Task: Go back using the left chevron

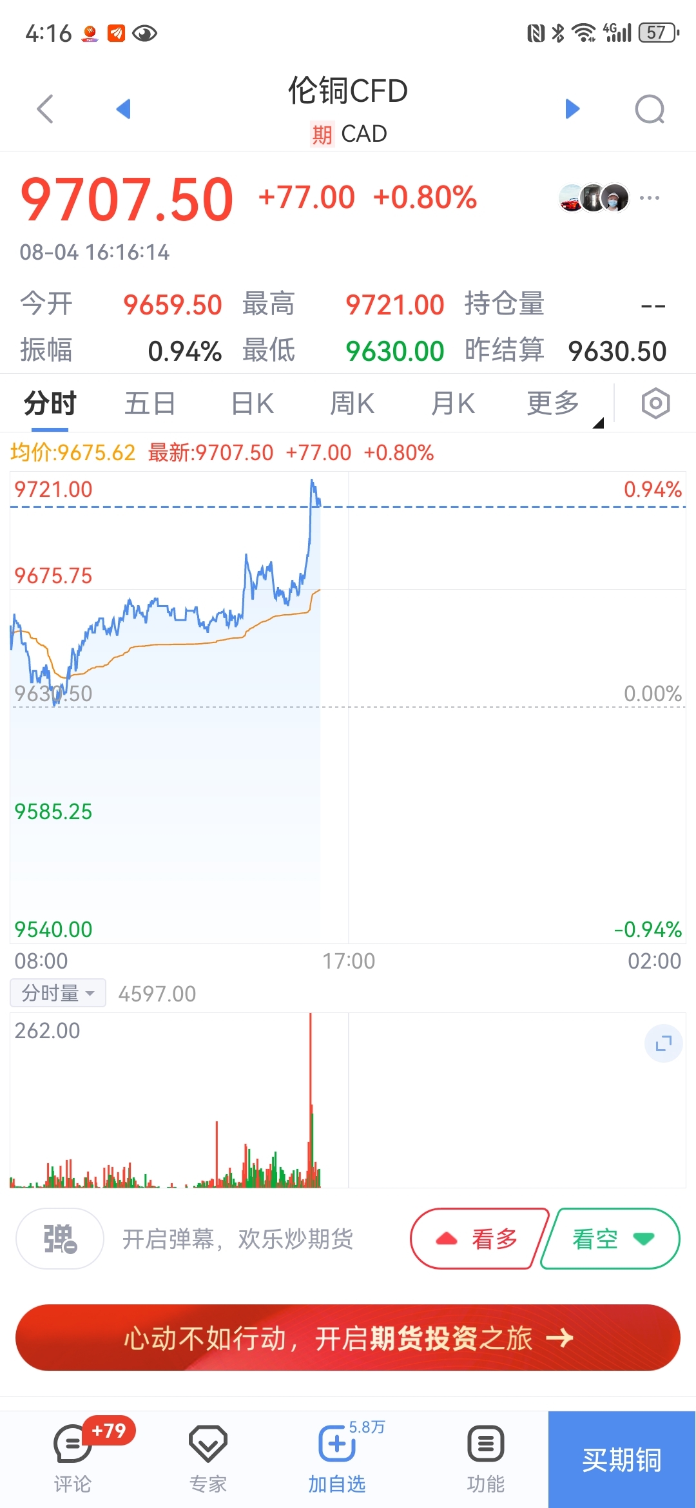Action: tap(45, 109)
